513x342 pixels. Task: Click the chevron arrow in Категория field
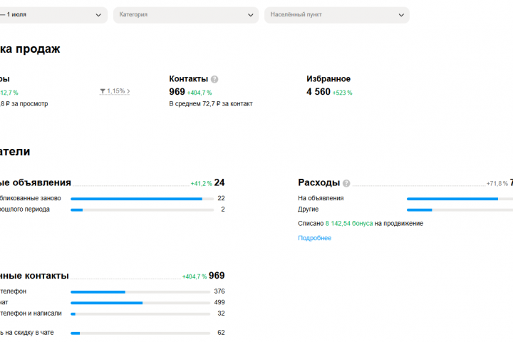251,15
